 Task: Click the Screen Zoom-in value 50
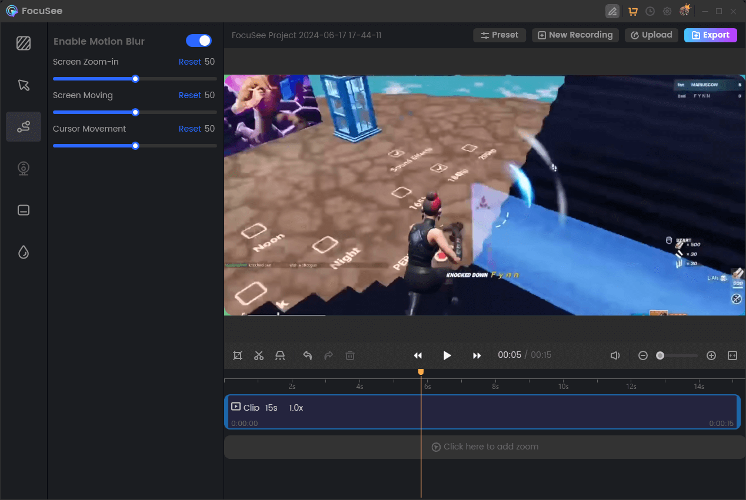point(209,62)
